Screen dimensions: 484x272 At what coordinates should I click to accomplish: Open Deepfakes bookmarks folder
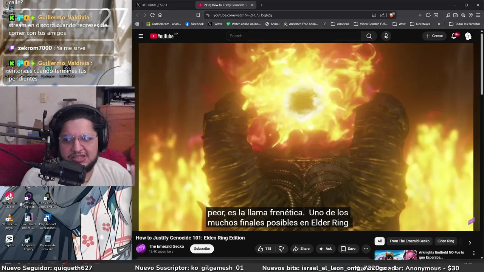click(x=420, y=24)
